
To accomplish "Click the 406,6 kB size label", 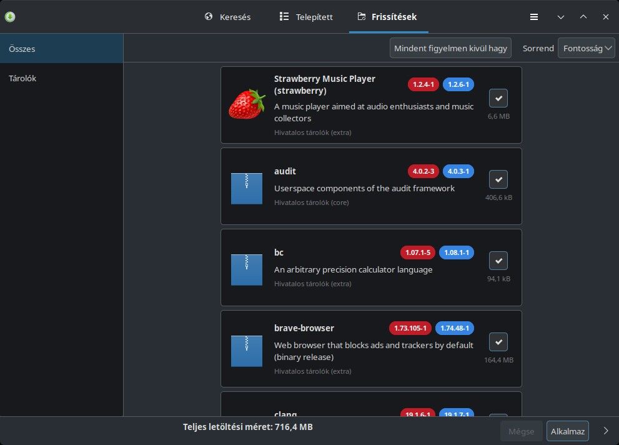I will pyautogui.click(x=498, y=197).
